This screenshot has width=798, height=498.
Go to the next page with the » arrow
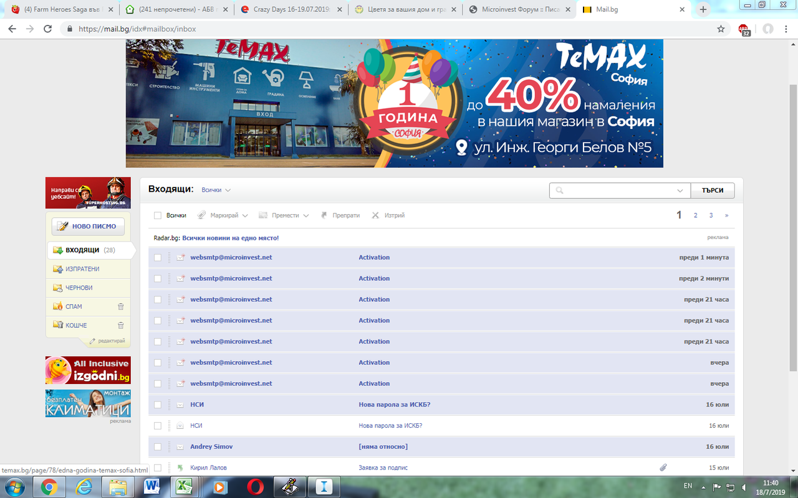726,215
